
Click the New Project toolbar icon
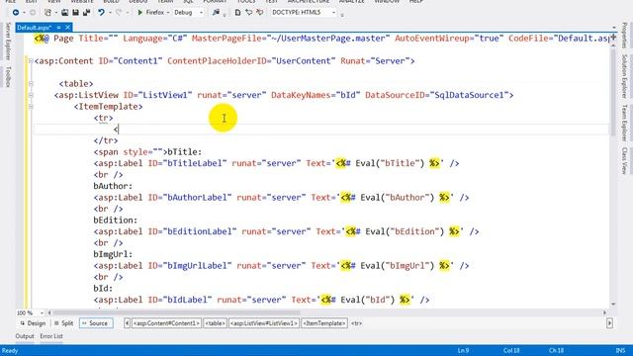47,13
